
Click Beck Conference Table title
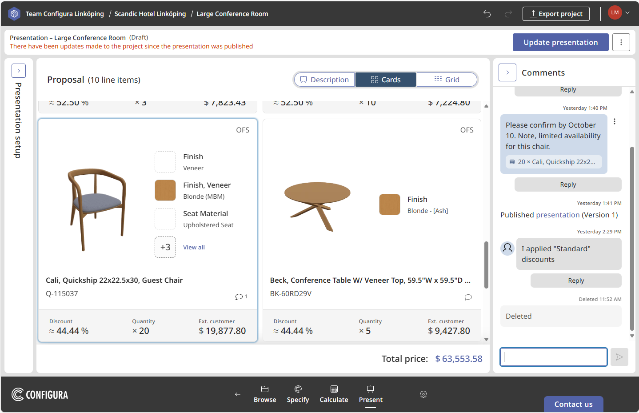point(370,280)
